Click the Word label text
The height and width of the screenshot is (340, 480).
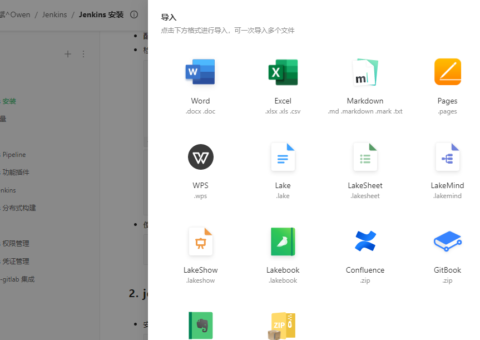[x=201, y=101]
